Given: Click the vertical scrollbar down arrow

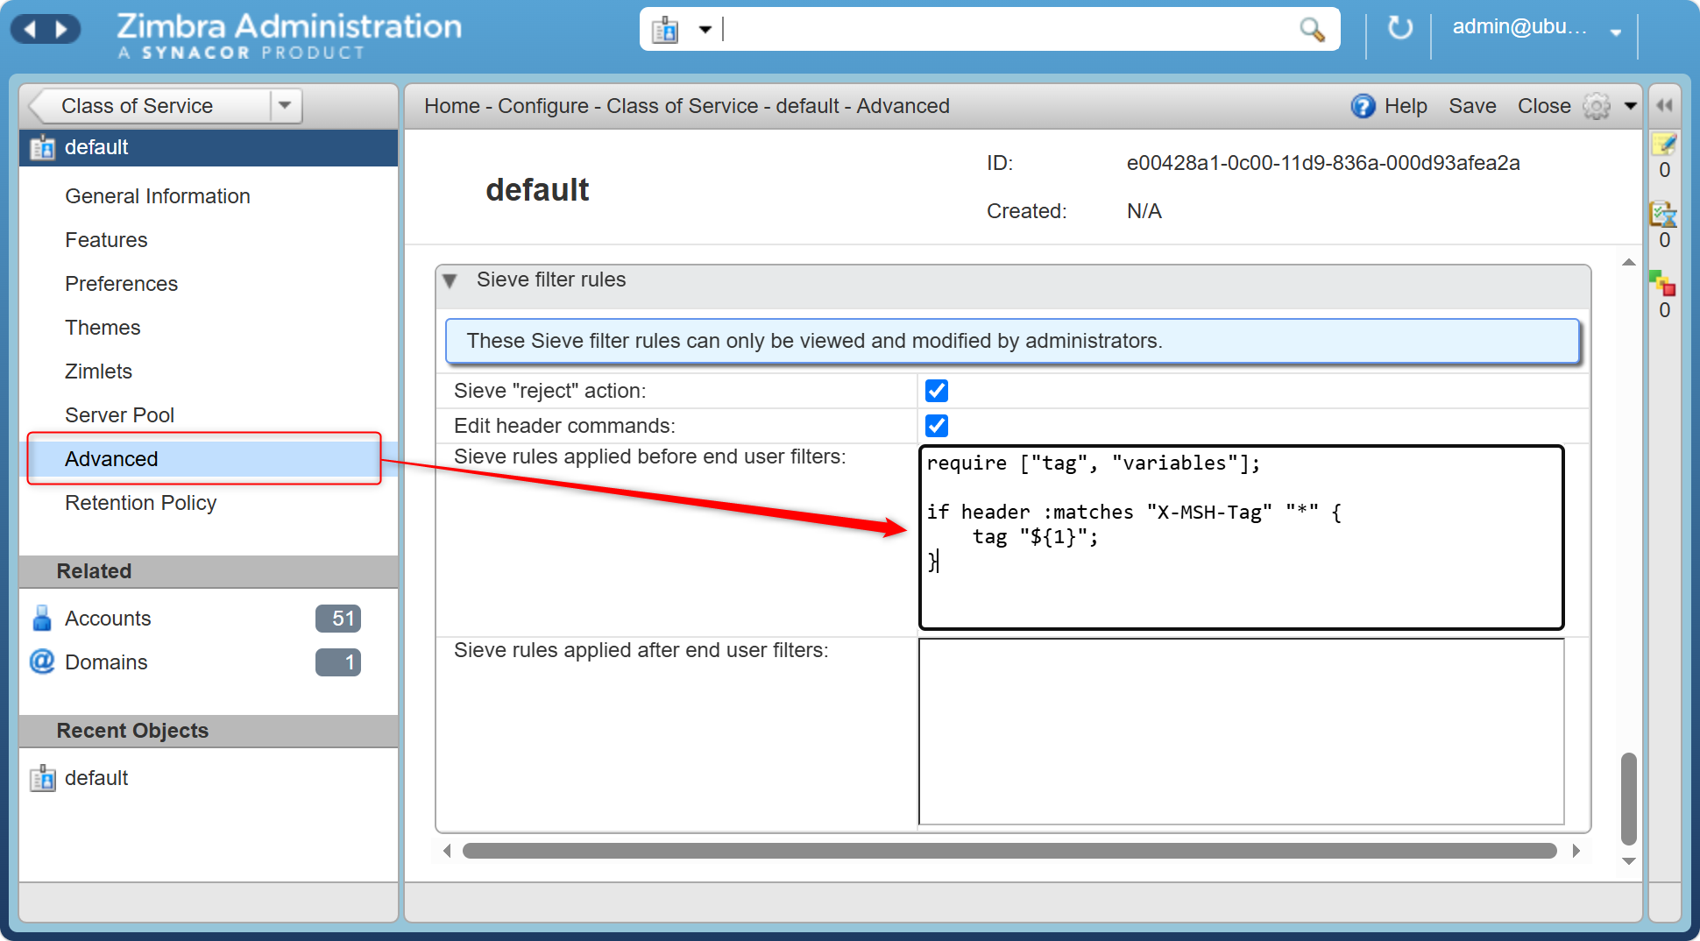Looking at the screenshot, I should click(1629, 861).
